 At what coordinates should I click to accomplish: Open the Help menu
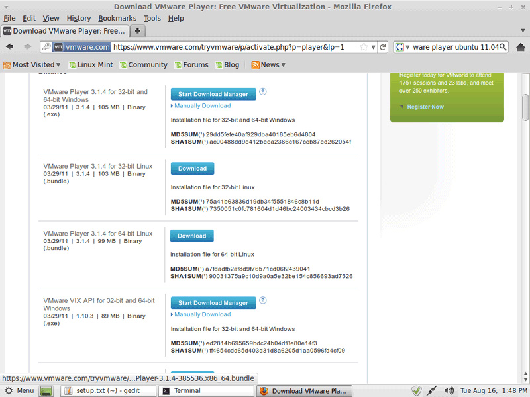pyautogui.click(x=176, y=19)
